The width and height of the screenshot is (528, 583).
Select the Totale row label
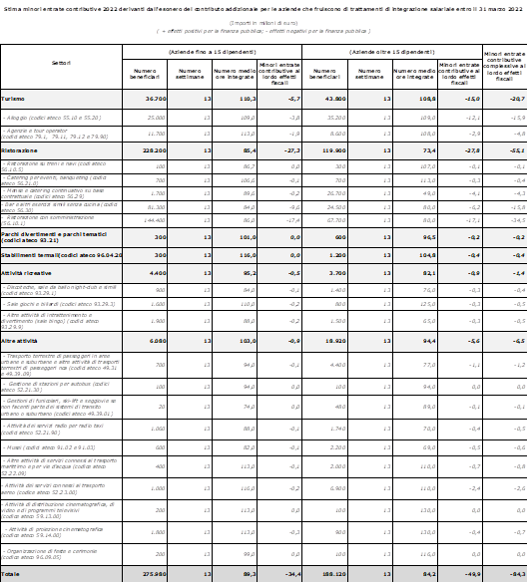tap(10, 574)
